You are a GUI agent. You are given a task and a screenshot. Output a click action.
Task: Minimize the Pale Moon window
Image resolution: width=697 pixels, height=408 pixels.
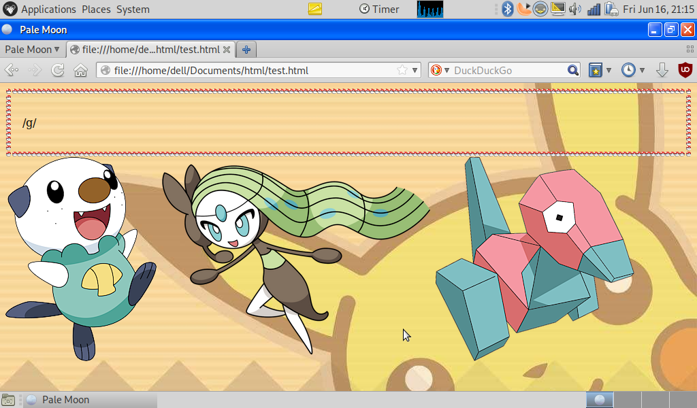654,30
